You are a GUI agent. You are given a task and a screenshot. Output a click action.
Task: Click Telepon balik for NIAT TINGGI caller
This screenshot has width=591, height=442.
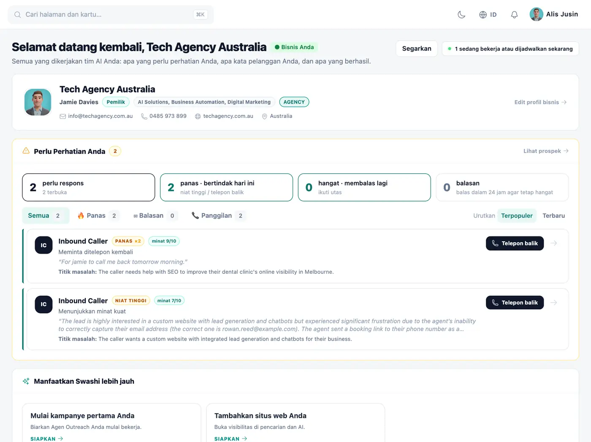(515, 303)
